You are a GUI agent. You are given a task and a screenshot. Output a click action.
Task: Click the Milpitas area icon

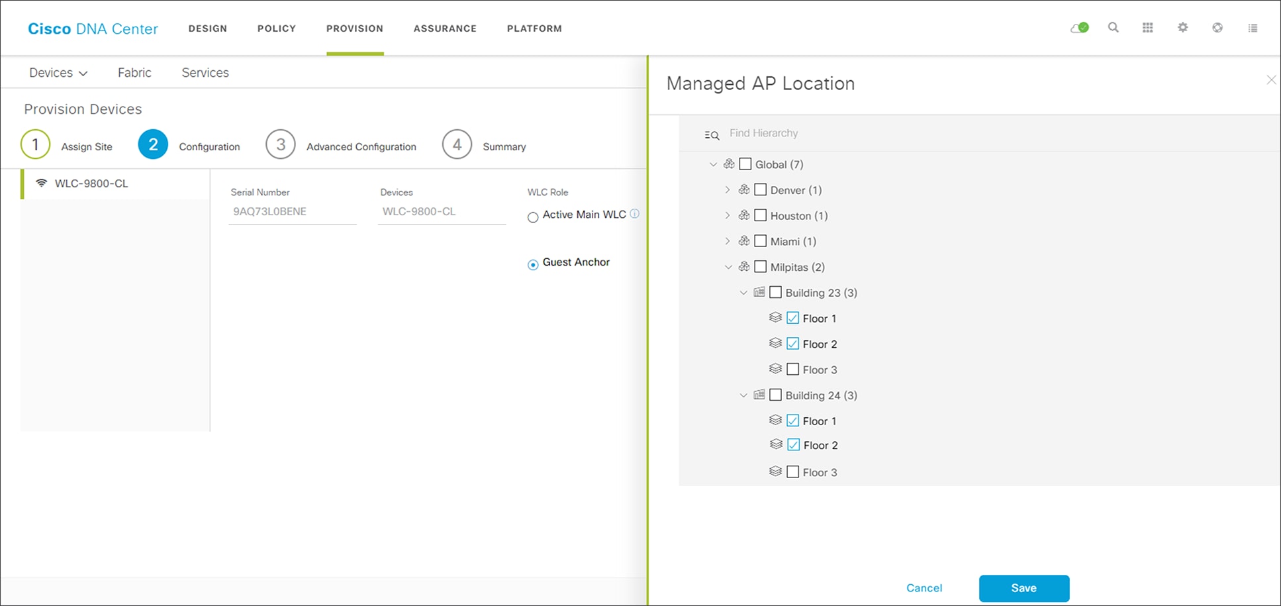pyautogui.click(x=744, y=266)
